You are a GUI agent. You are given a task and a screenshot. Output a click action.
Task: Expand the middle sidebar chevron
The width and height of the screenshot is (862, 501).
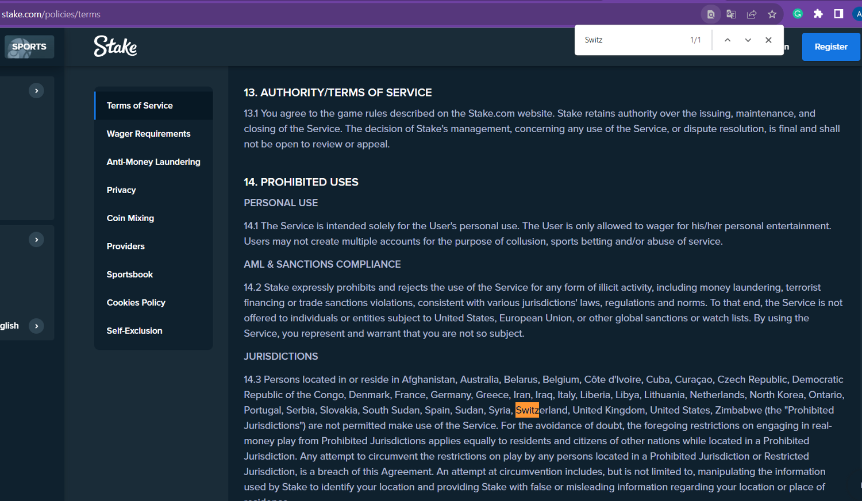point(36,240)
